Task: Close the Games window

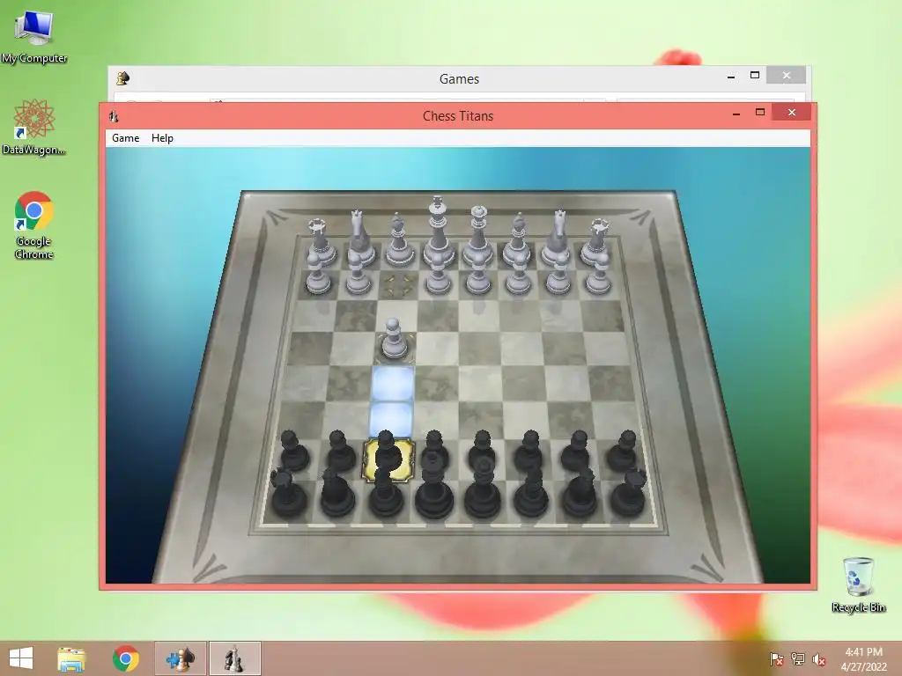Action: [787, 76]
